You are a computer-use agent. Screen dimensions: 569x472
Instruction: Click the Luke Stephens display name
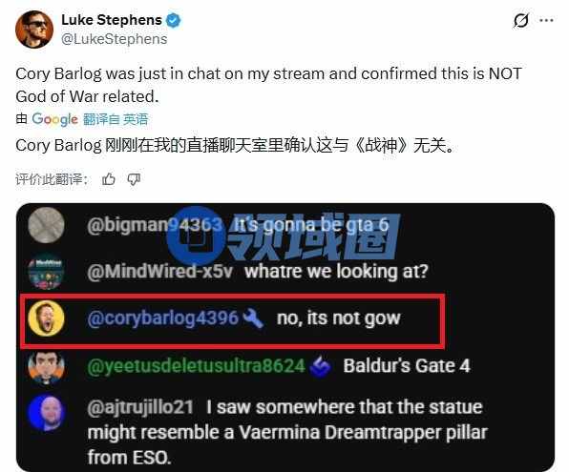coord(112,20)
